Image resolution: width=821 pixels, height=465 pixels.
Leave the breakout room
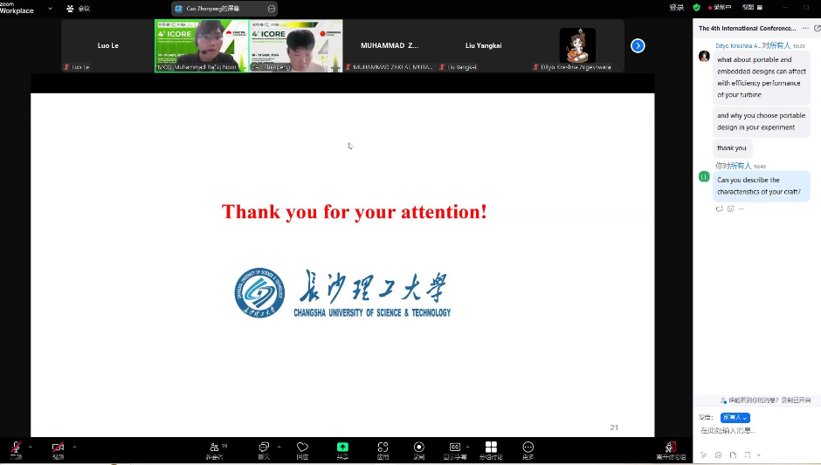pyautogui.click(x=671, y=448)
